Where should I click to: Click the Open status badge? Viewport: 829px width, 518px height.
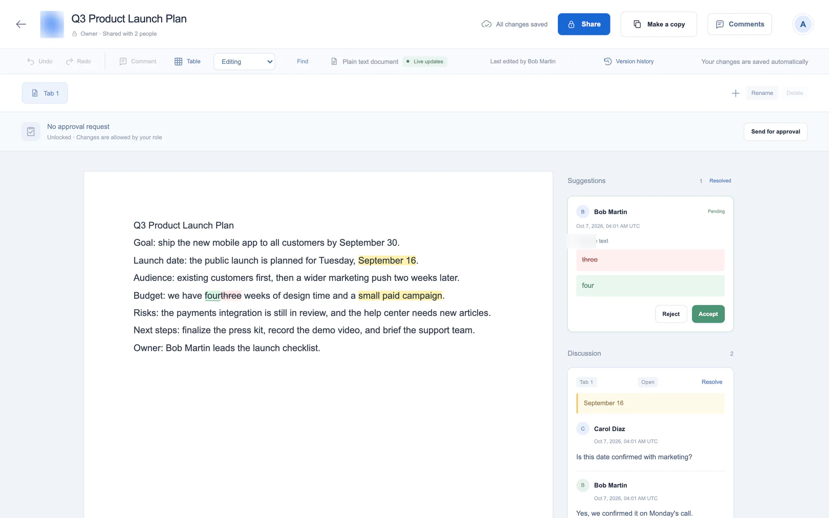point(648,382)
